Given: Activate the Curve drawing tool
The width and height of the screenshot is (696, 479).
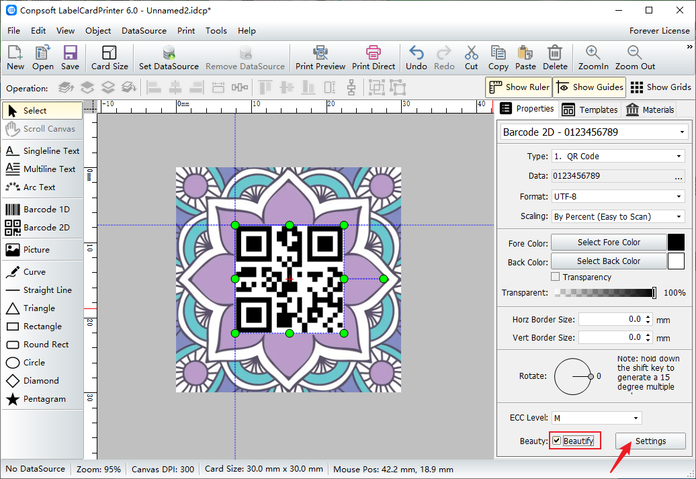Looking at the screenshot, I should [x=42, y=271].
